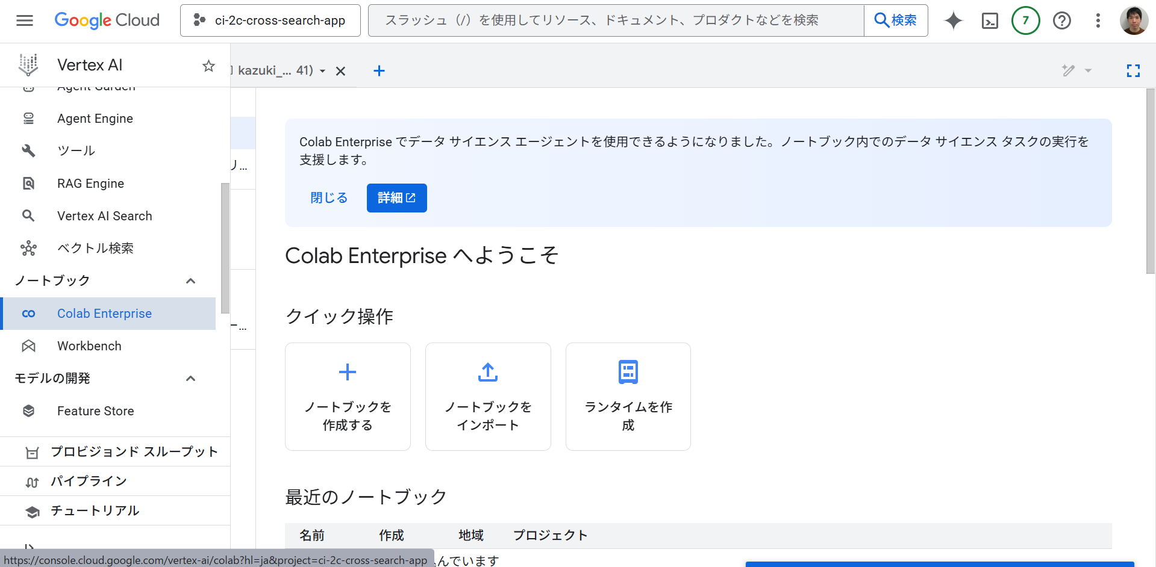Pin Vertex AI with star icon
The height and width of the screenshot is (567, 1156).
tap(208, 66)
